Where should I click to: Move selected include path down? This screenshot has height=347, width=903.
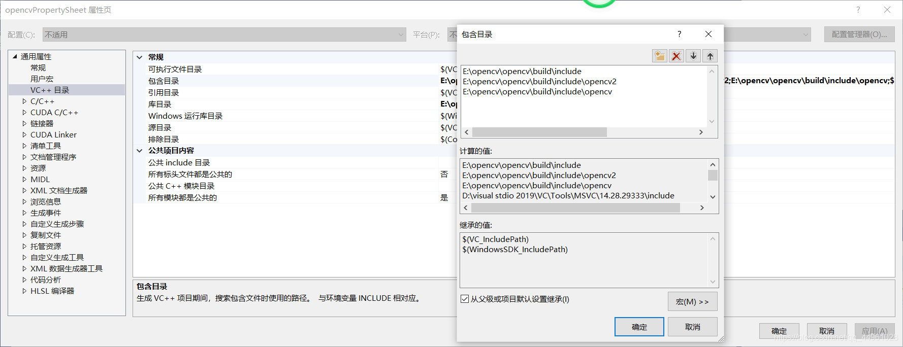[693, 56]
